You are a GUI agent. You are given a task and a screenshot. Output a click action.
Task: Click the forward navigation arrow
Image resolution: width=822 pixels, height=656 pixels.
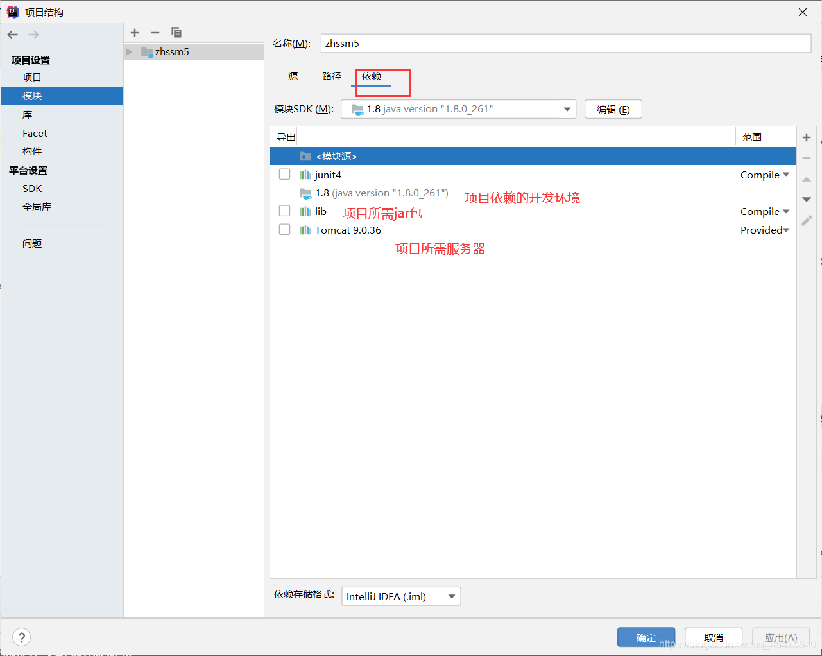34,35
